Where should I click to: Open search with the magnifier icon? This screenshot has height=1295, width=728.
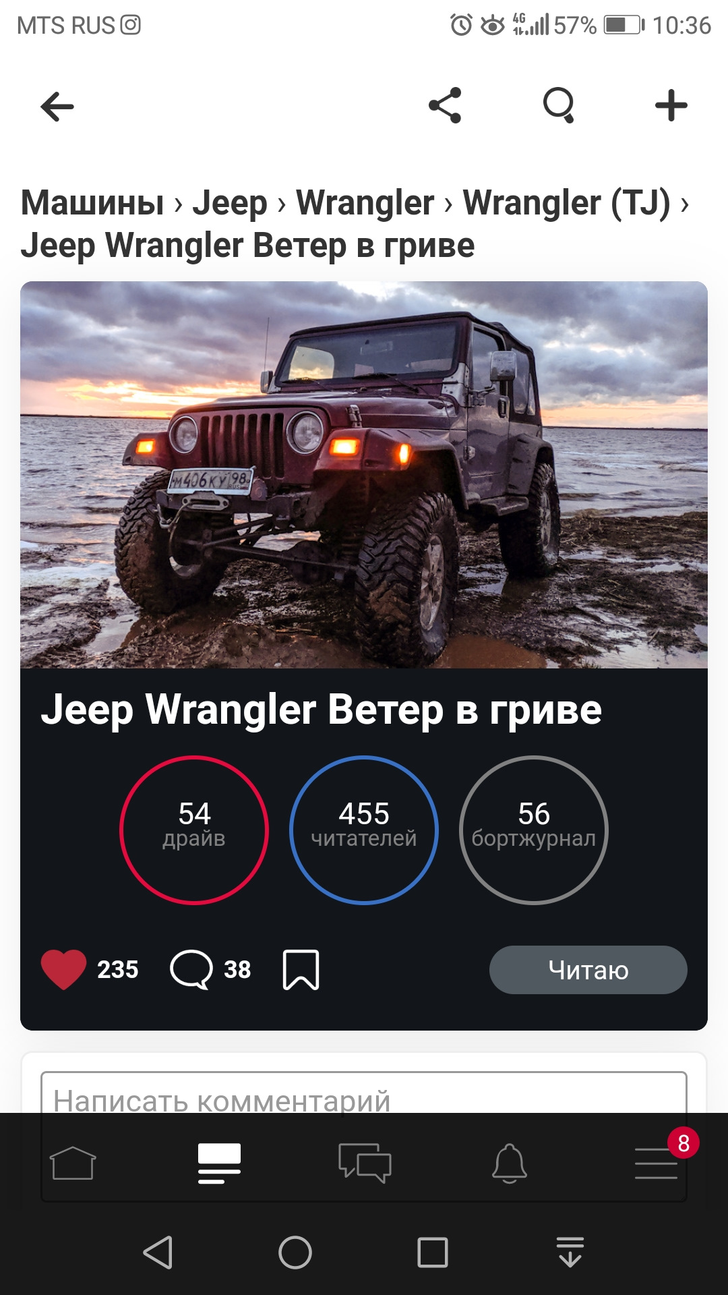click(x=559, y=105)
